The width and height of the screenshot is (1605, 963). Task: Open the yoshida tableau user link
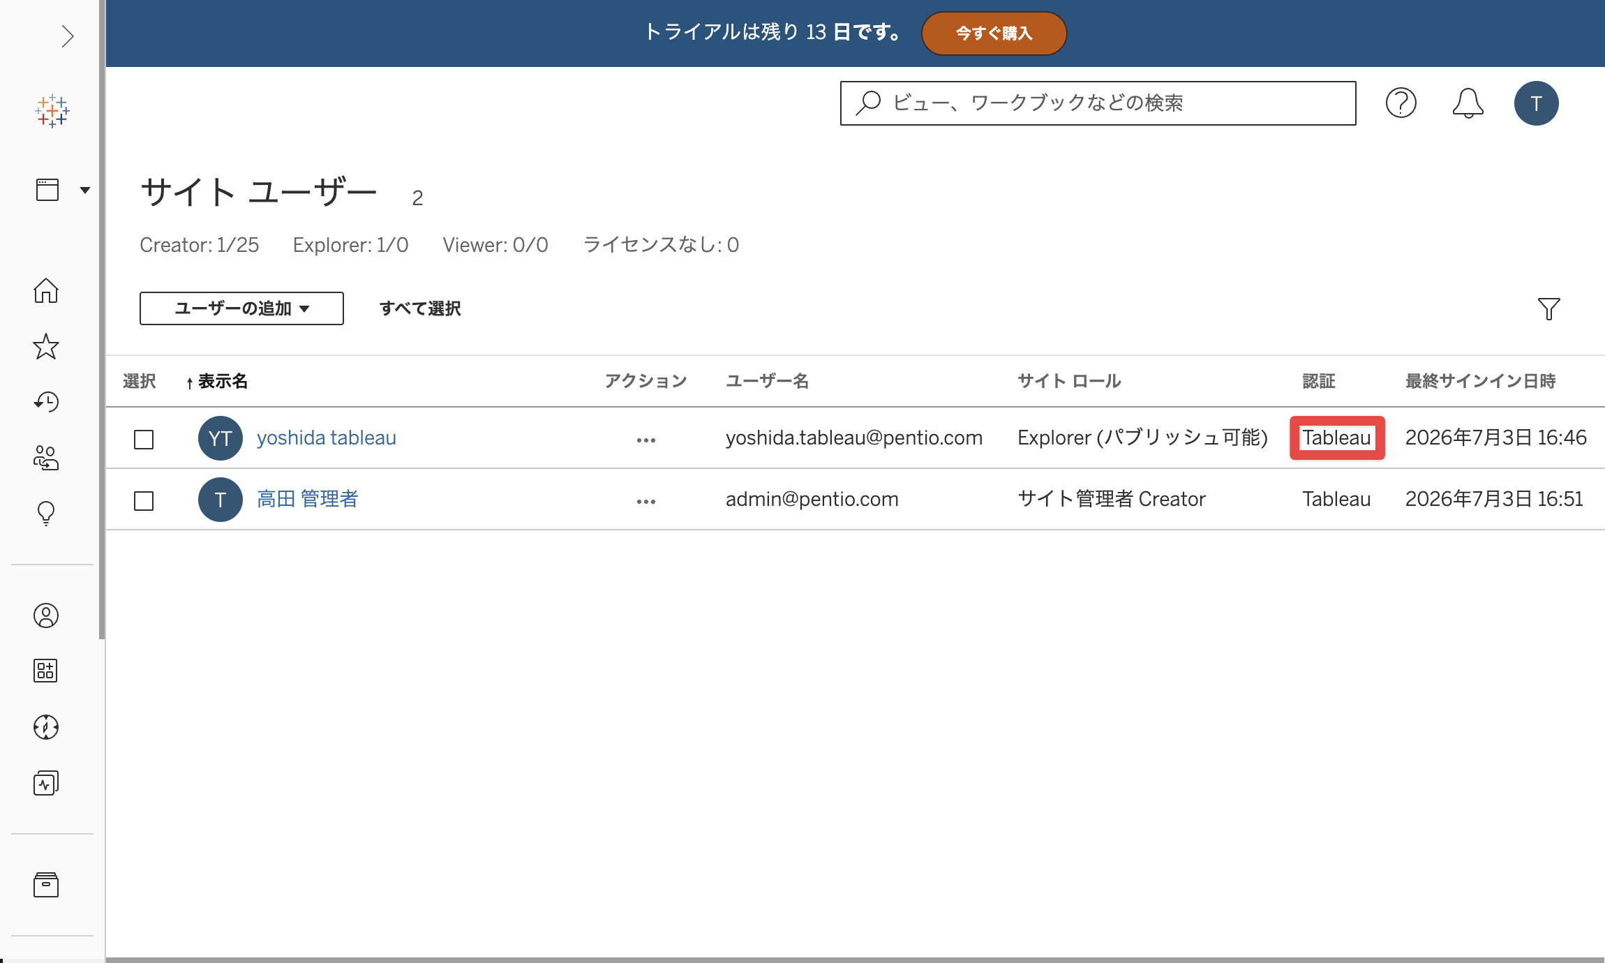click(327, 438)
